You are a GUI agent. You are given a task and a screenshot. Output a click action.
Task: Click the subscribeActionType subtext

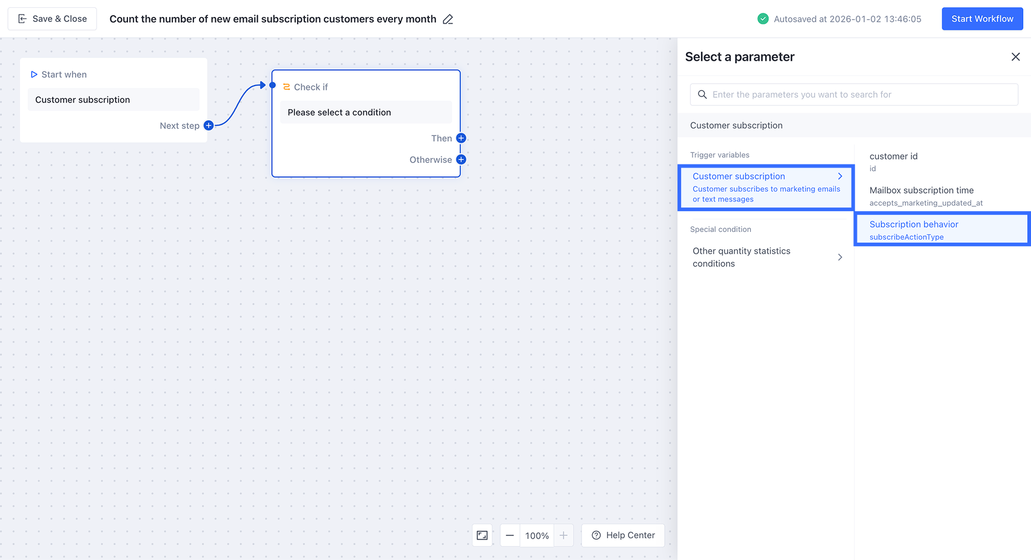pos(907,237)
